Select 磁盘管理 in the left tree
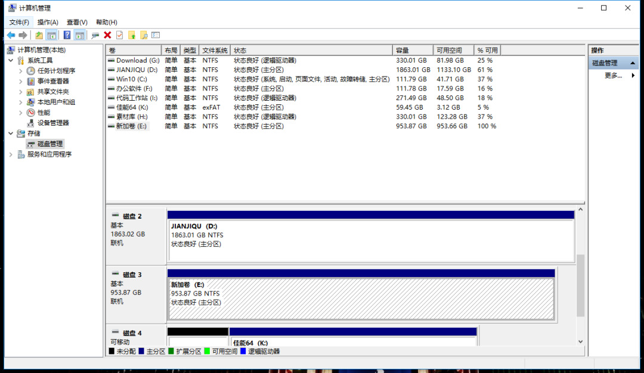The height and width of the screenshot is (373, 644). point(49,144)
